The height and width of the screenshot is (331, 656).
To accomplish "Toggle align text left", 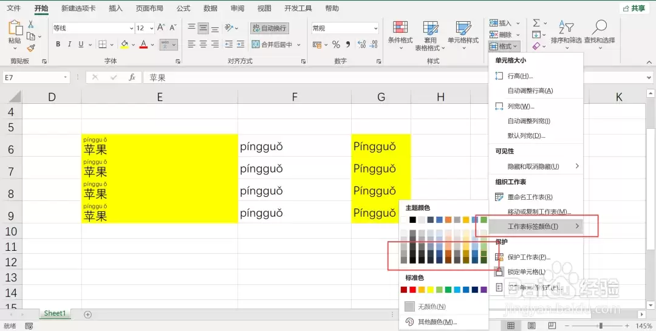I will pos(191,44).
